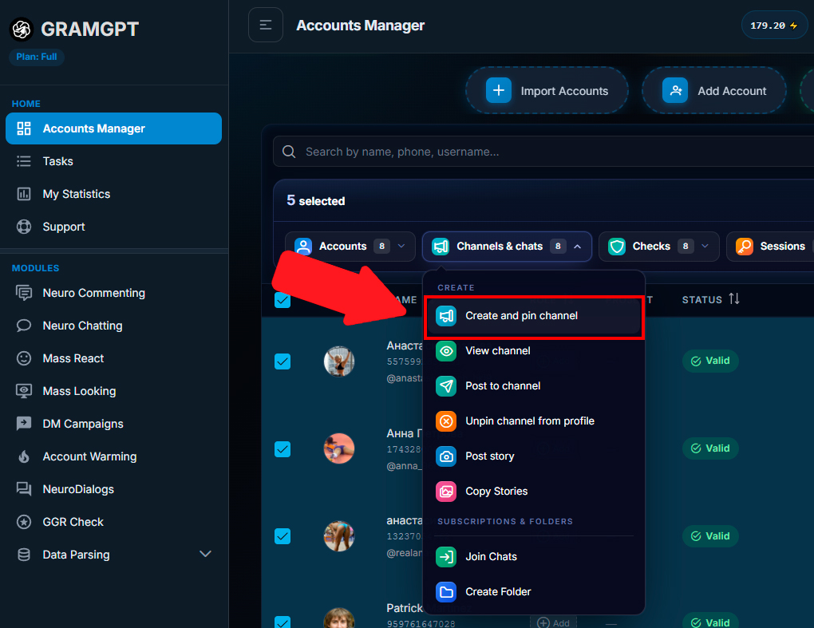Click the DM Campaigns message icon

tap(24, 424)
